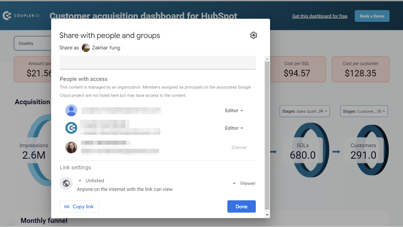Open Stages: Sales Qualified filter dropdown
Screen dimensions: 403x227
[305, 111]
